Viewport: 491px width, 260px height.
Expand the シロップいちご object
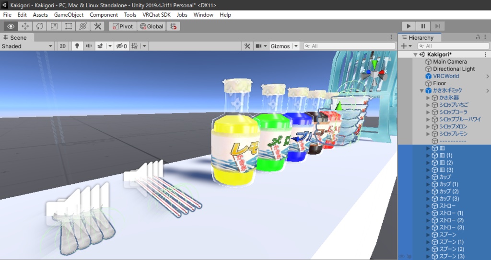(x=428, y=105)
